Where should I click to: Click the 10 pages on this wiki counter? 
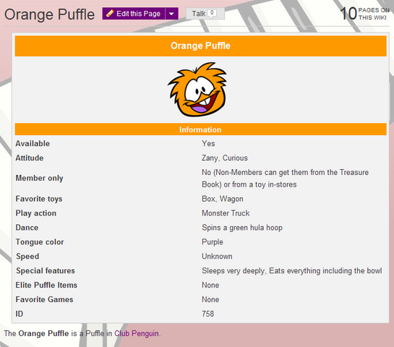pyautogui.click(x=364, y=14)
